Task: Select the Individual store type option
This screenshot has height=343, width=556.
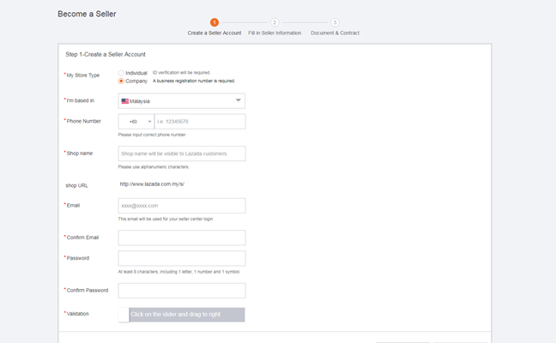Action: [x=122, y=73]
